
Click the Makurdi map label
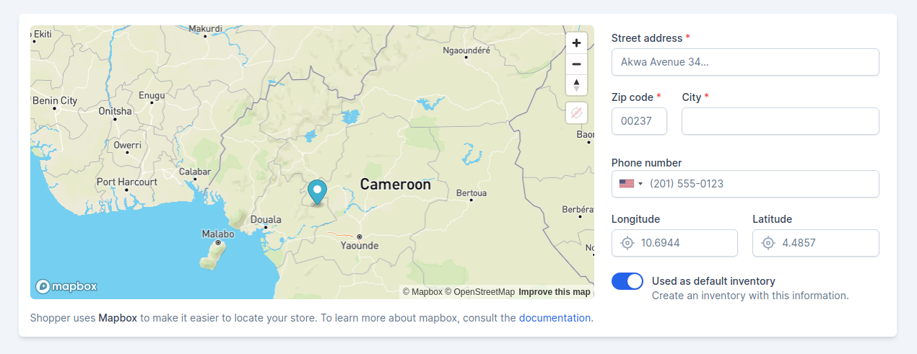pyautogui.click(x=205, y=29)
